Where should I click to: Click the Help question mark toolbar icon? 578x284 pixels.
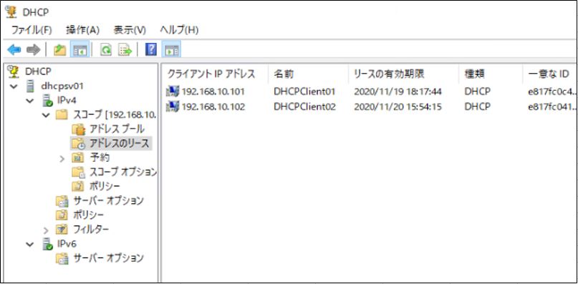[151, 49]
